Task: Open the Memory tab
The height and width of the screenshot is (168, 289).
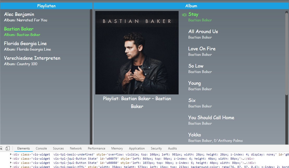Action: tap(117, 148)
